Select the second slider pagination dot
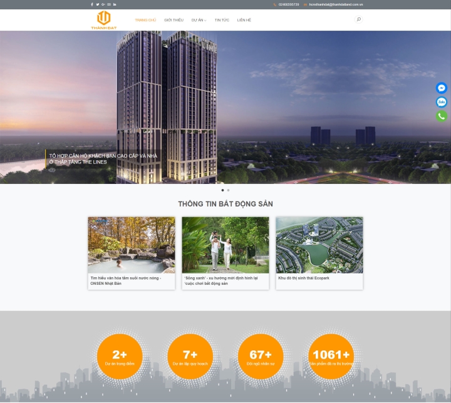The height and width of the screenshot is (403, 451). click(x=229, y=190)
